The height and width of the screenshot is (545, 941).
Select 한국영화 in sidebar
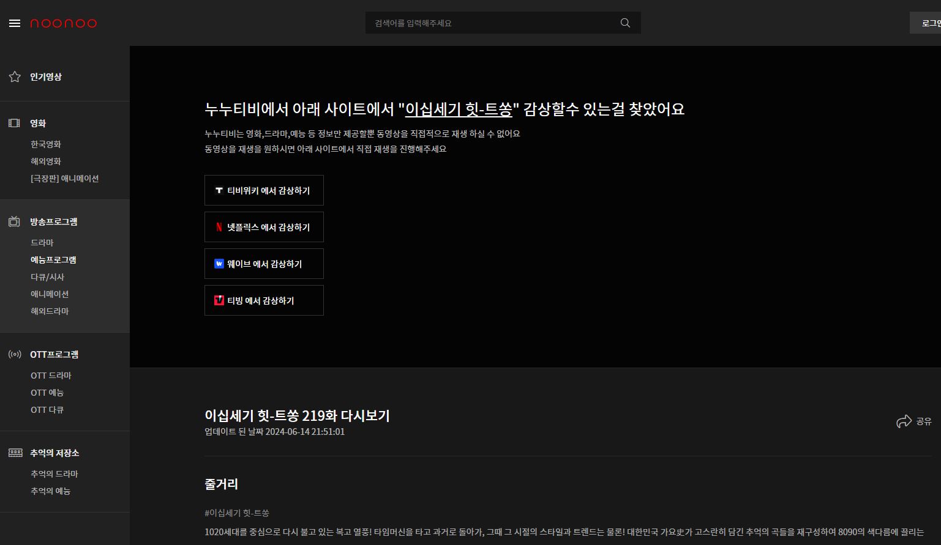tap(46, 144)
